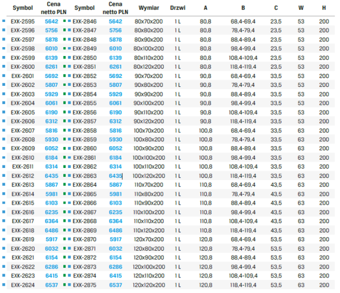Click symbol EXK-2600
The image size is (340, 293).
[22, 67]
